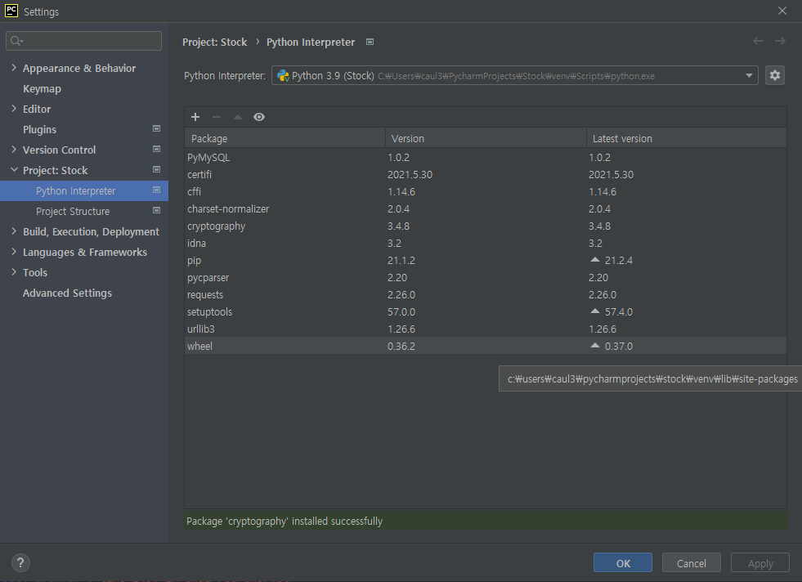The image size is (802, 582).
Task: Click the minus icon to uninstall a package
Action: (217, 117)
